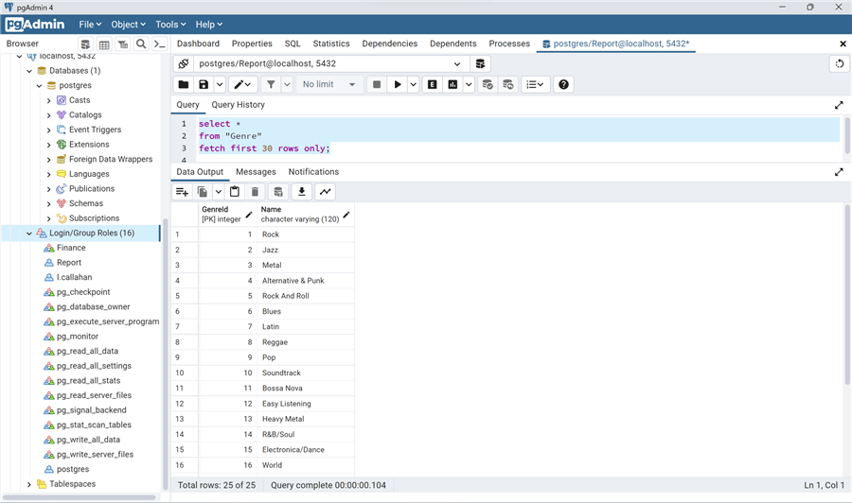Open the Tools menu
The image size is (852, 503).
click(x=170, y=25)
